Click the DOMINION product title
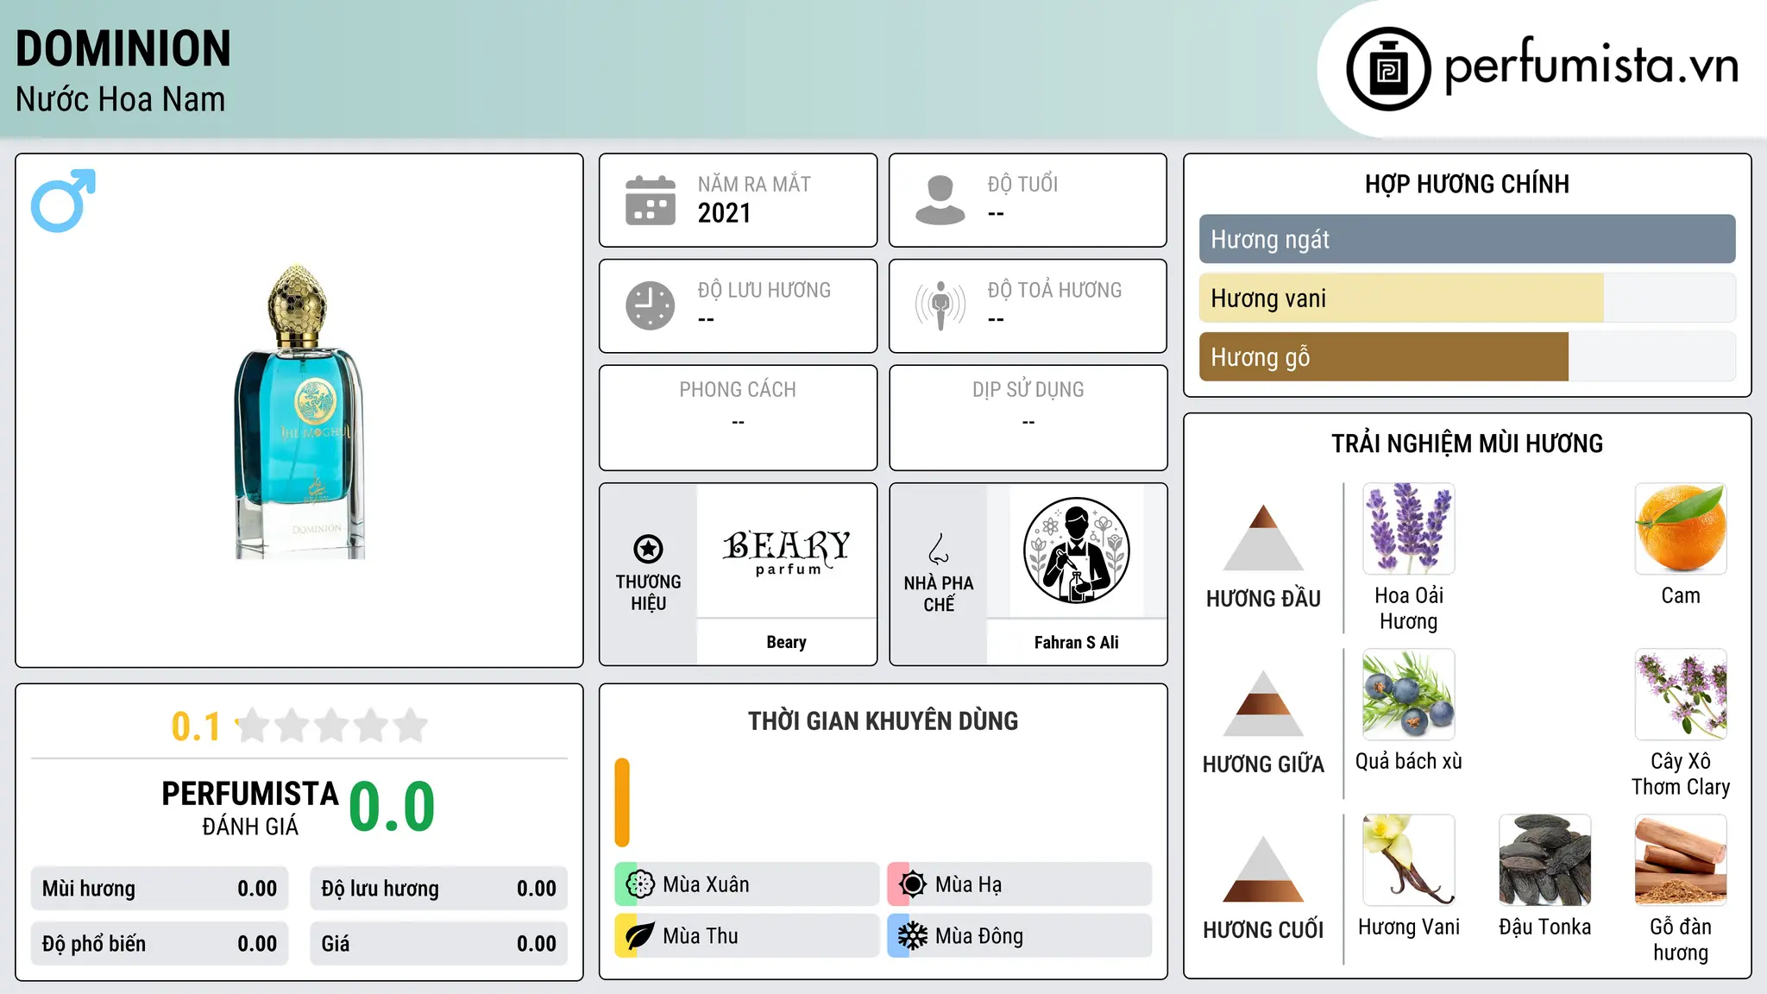1767x994 pixels. pyautogui.click(x=123, y=48)
